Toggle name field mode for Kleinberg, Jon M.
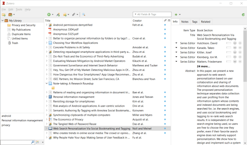Screen dimensions: 247x145 click(x=229, y=57)
